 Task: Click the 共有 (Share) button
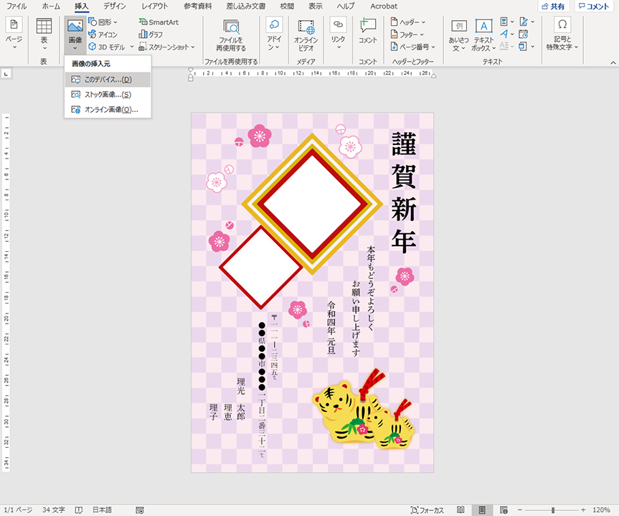tap(554, 6)
